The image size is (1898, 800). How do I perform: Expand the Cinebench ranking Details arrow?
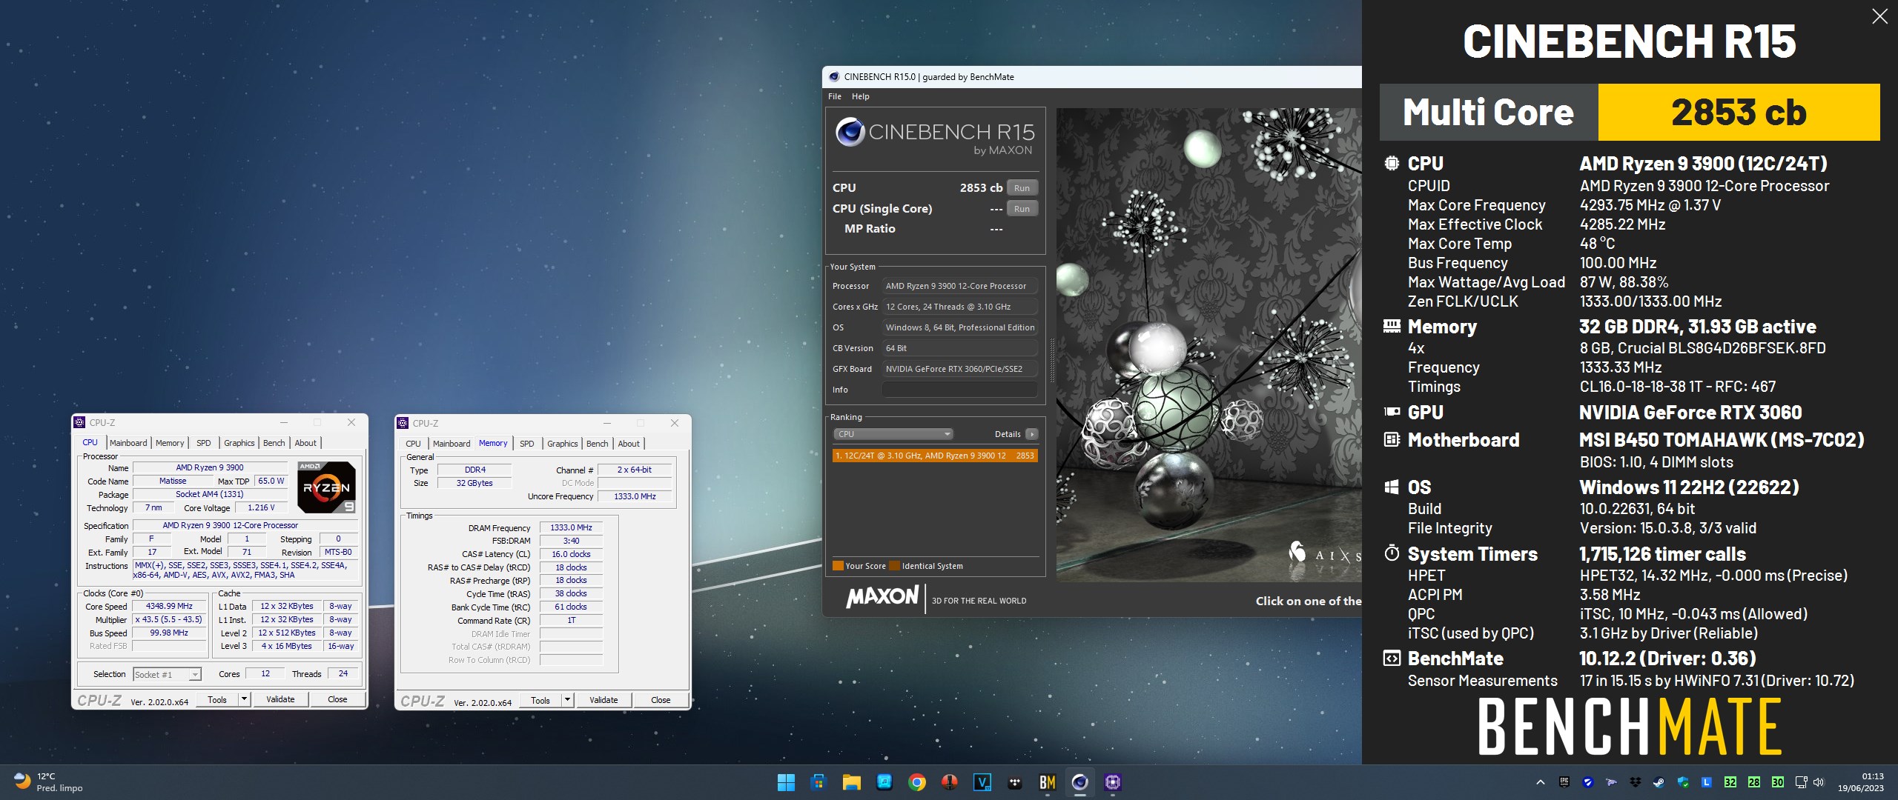pyautogui.click(x=1031, y=434)
